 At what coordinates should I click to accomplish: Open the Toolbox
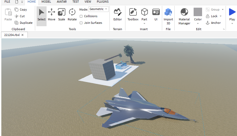(x=133, y=15)
